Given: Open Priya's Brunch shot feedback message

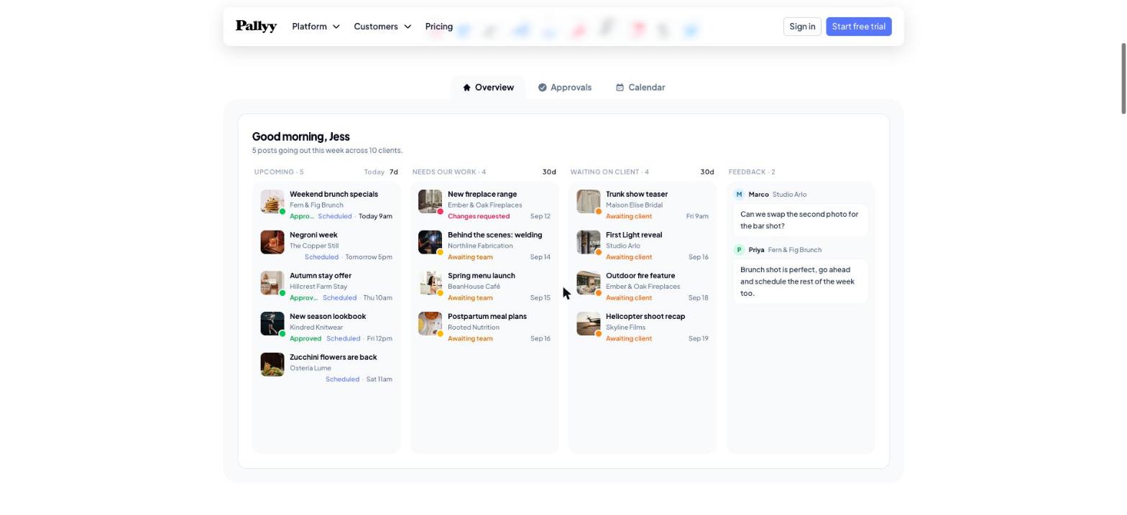Looking at the screenshot, I should (x=800, y=282).
